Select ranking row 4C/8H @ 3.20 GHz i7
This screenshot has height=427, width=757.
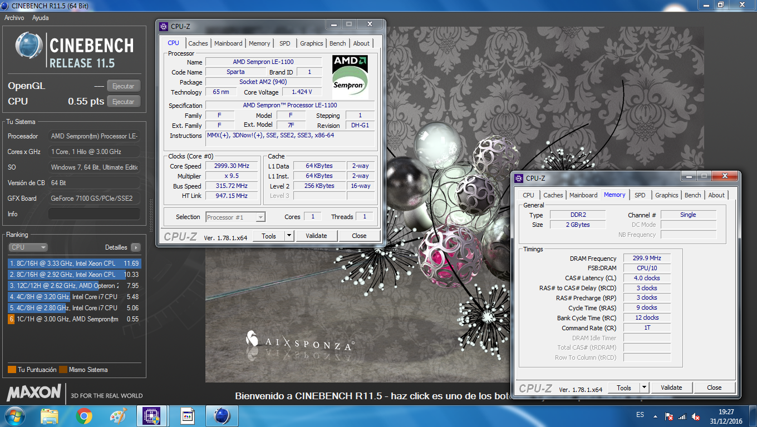coord(75,297)
